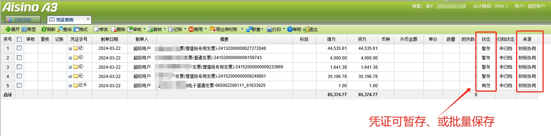
Task: Expand the plus node beside 记-6
Action: (70, 85)
